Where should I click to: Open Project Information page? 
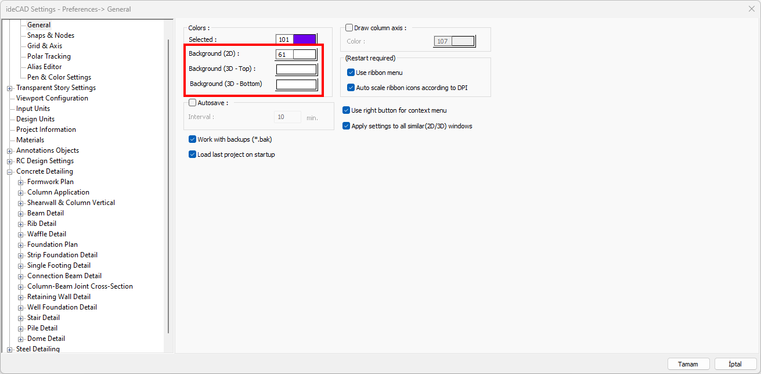coord(46,130)
